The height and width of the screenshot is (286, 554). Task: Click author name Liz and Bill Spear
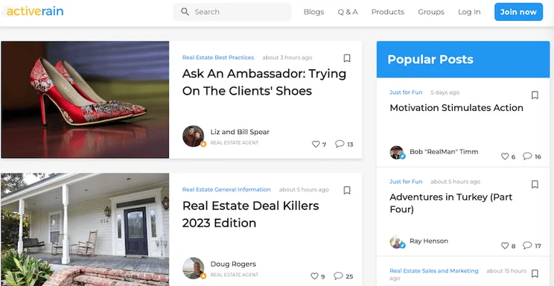[240, 132]
